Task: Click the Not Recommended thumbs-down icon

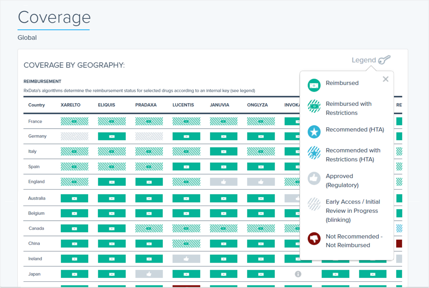Action: pyautogui.click(x=314, y=239)
